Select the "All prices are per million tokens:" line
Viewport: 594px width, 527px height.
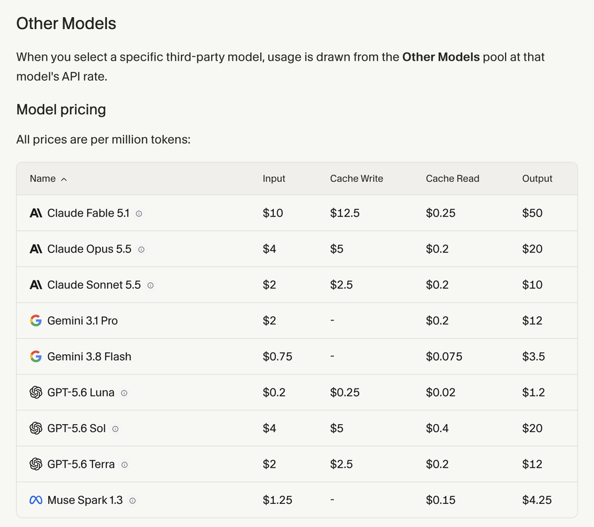104,139
